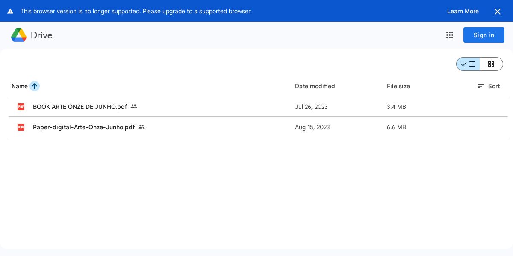Open the BOOK ARTE ONZE DE JUNHO.pdf file
This screenshot has width=513, height=256.
point(80,107)
